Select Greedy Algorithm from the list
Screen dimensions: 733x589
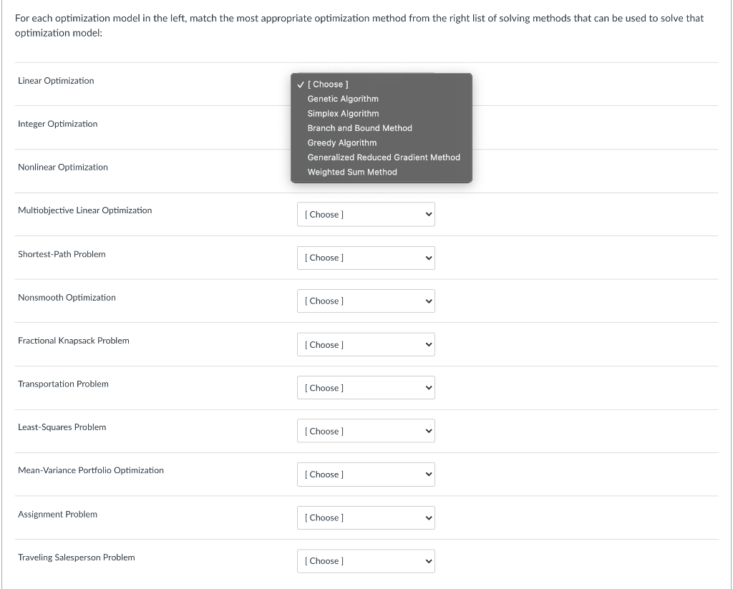coord(341,142)
